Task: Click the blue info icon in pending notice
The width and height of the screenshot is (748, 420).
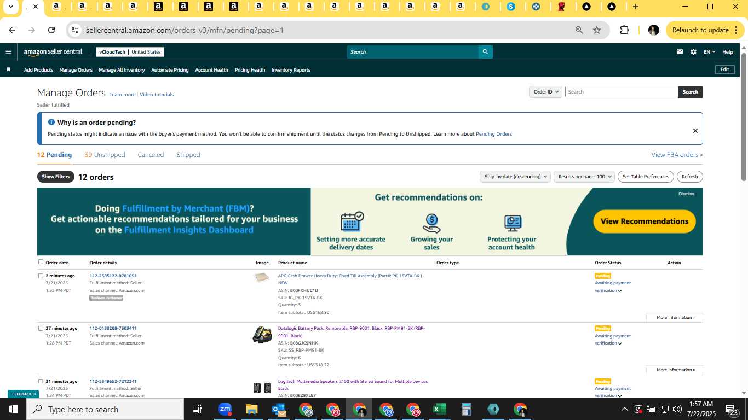Action: [x=51, y=122]
